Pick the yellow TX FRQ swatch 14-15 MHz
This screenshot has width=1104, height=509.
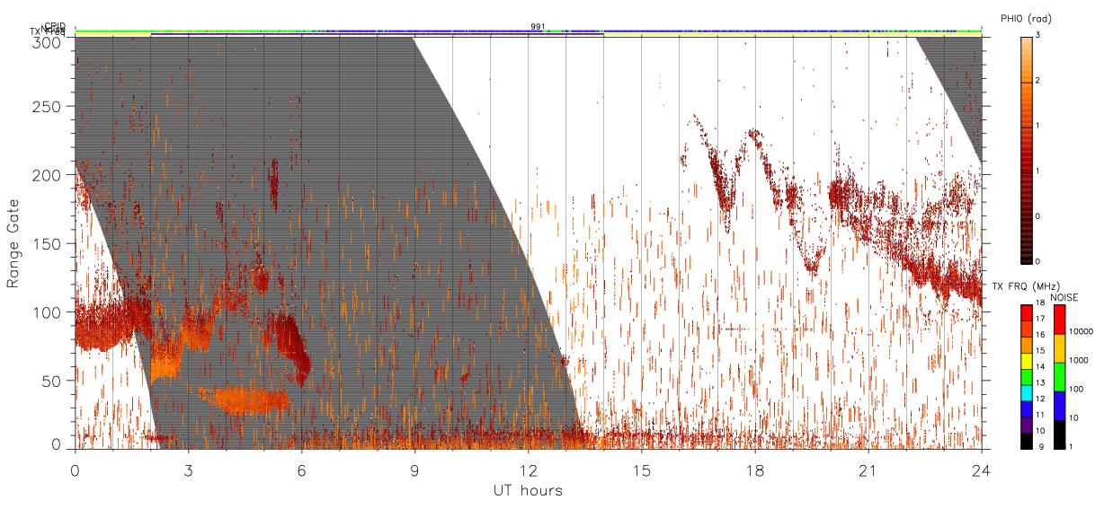(x=1027, y=361)
